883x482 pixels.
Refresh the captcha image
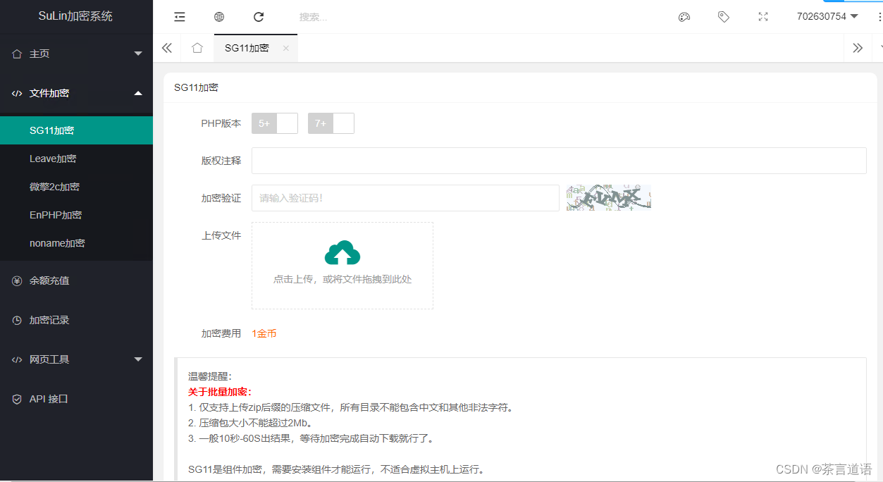pos(609,197)
